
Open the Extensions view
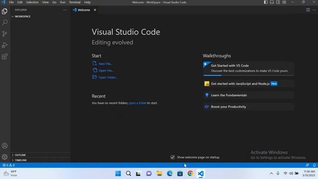tap(4, 56)
